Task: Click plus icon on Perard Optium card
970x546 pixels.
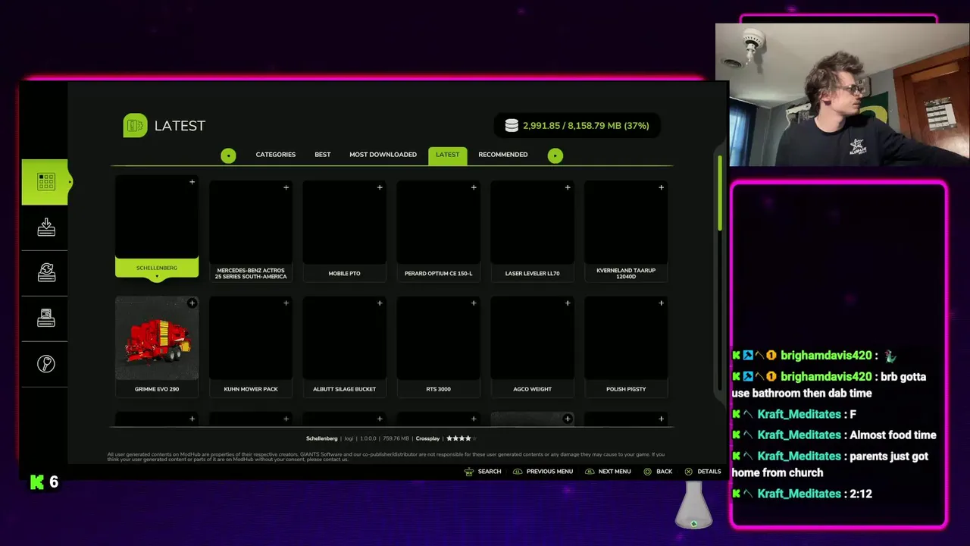Action: coord(474,187)
